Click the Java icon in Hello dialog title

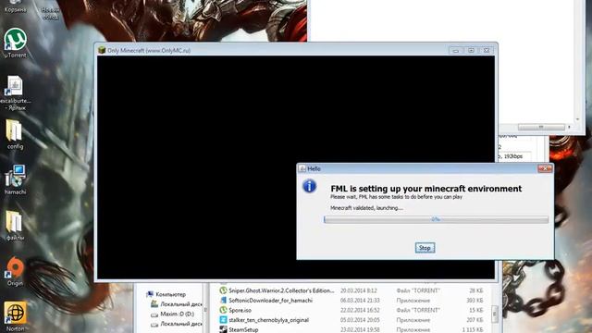pos(302,168)
